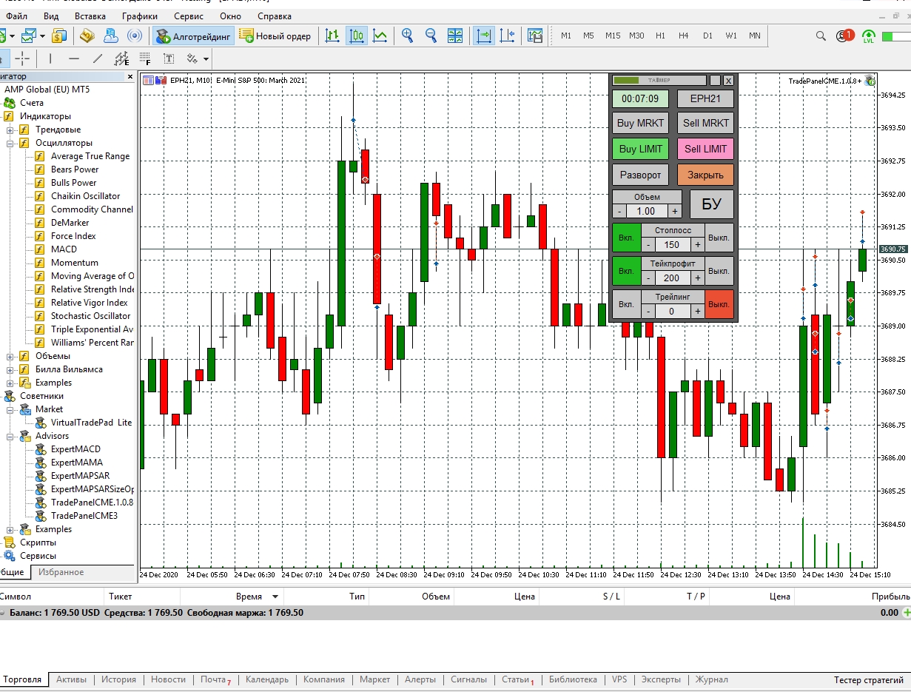The image size is (911, 692).
Task: Open the Файл menu
Action: pos(16,16)
